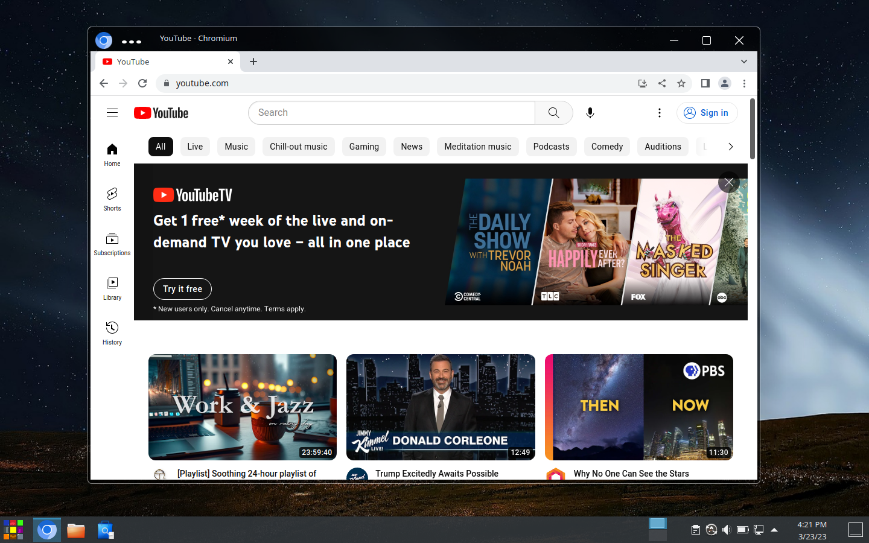Open PBS Then Now video thumbnail
Image resolution: width=869 pixels, height=543 pixels.
(x=639, y=407)
